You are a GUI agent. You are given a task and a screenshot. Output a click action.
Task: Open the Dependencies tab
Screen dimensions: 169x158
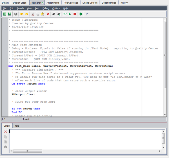click(109, 3)
